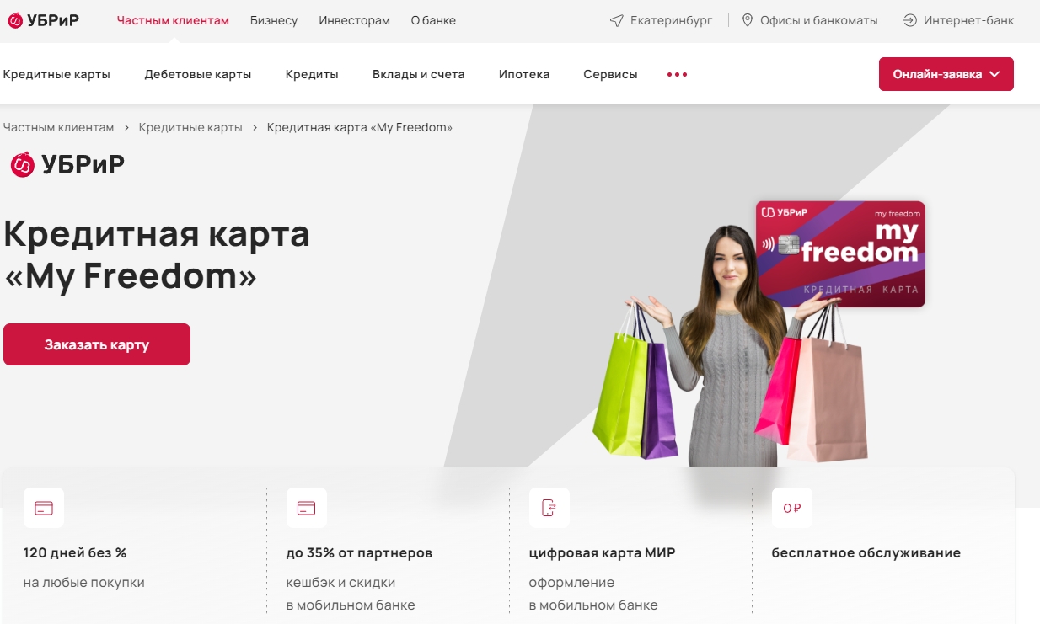Image resolution: width=1040 pixels, height=624 pixels.
Task: Click the Интернет-банк login arrow icon
Action: point(910,20)
